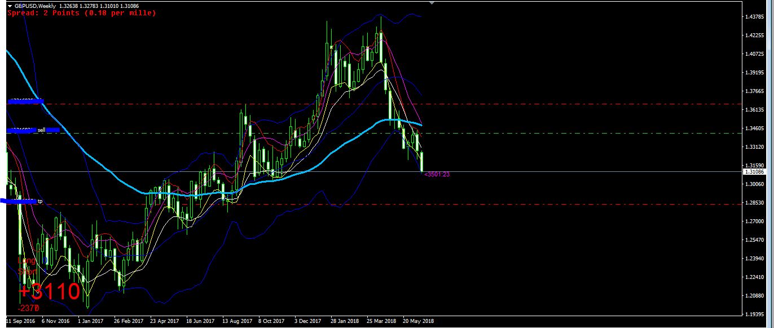Click the "8 Oct 2017" date label
The height and width of the screenshot is (328, 774).
[x=272, y=321]
